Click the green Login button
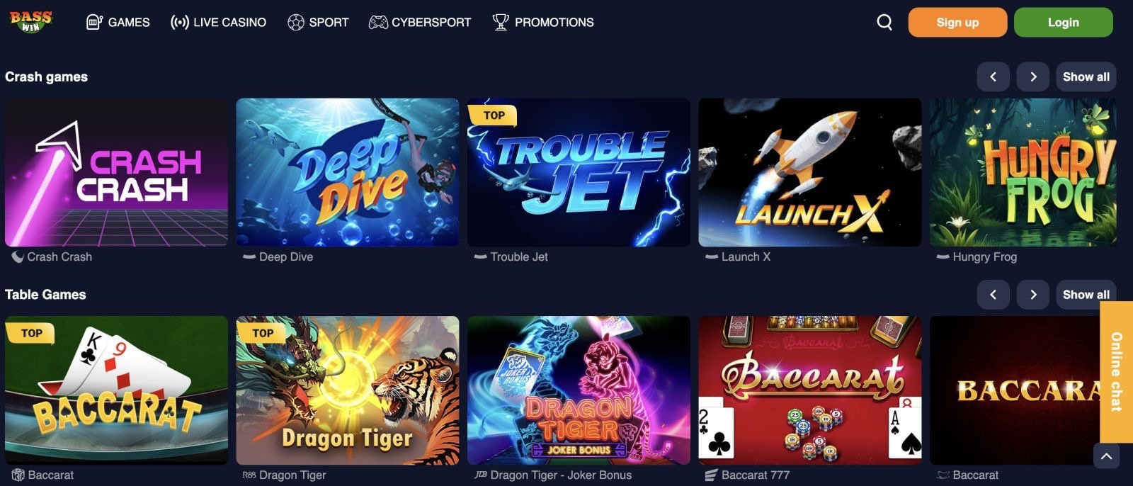Screen dimensions: 1133x486 tap(1063, 22)
